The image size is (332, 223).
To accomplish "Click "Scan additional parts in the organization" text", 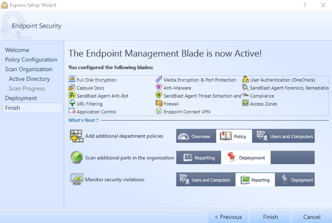I will (130, 158).
